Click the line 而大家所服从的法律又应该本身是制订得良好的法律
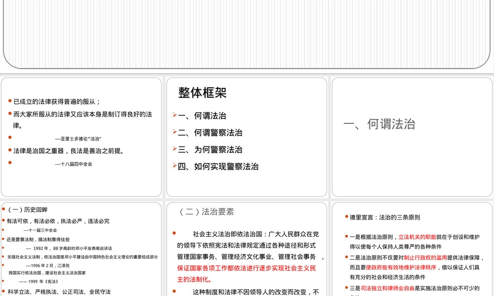This screenshot has width=494, height=296. tap(82, 120)
